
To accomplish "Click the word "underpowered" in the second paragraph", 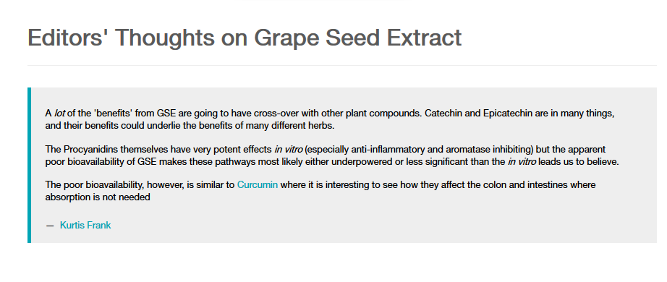I will pyautogui.click(x=365, y=162).
